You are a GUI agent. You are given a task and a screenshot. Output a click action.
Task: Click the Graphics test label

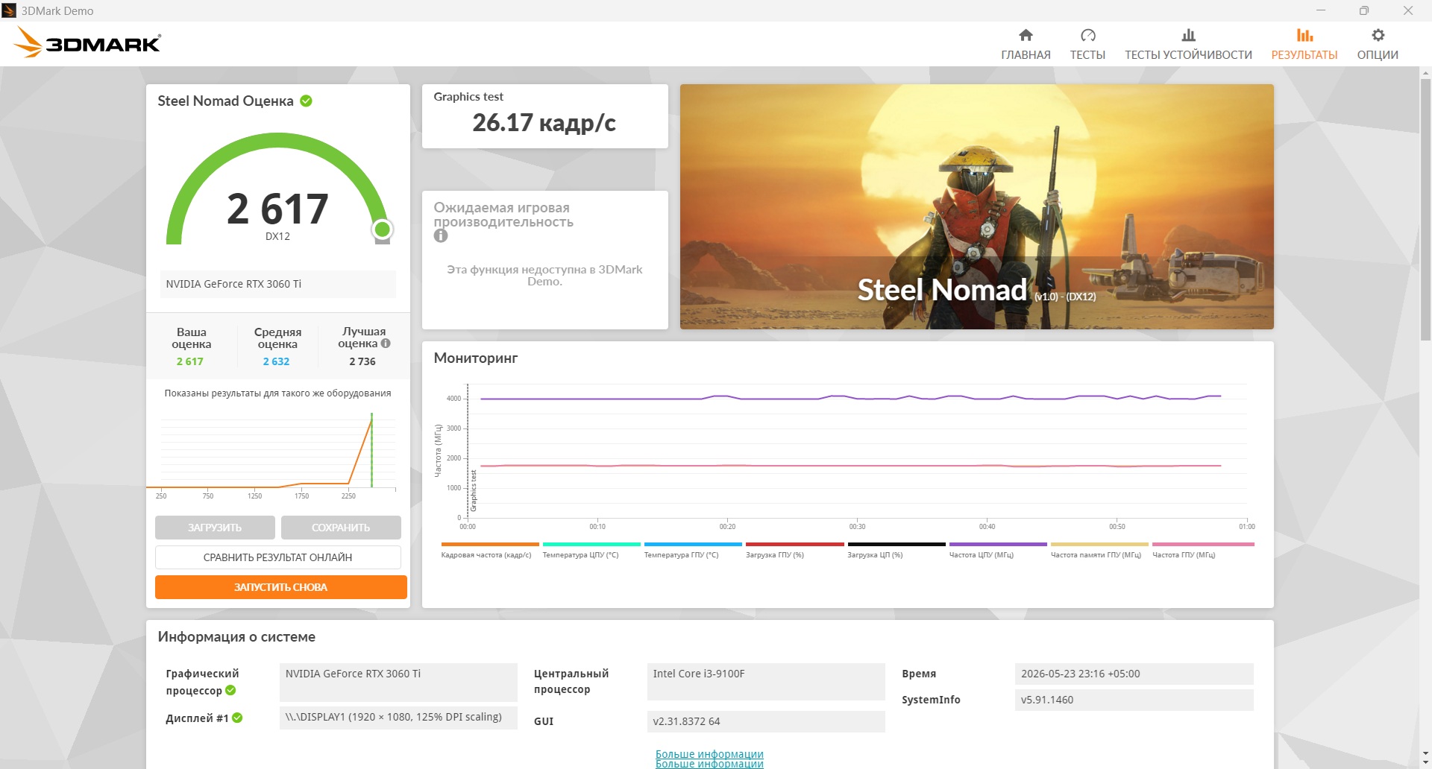tap(468, 97)
